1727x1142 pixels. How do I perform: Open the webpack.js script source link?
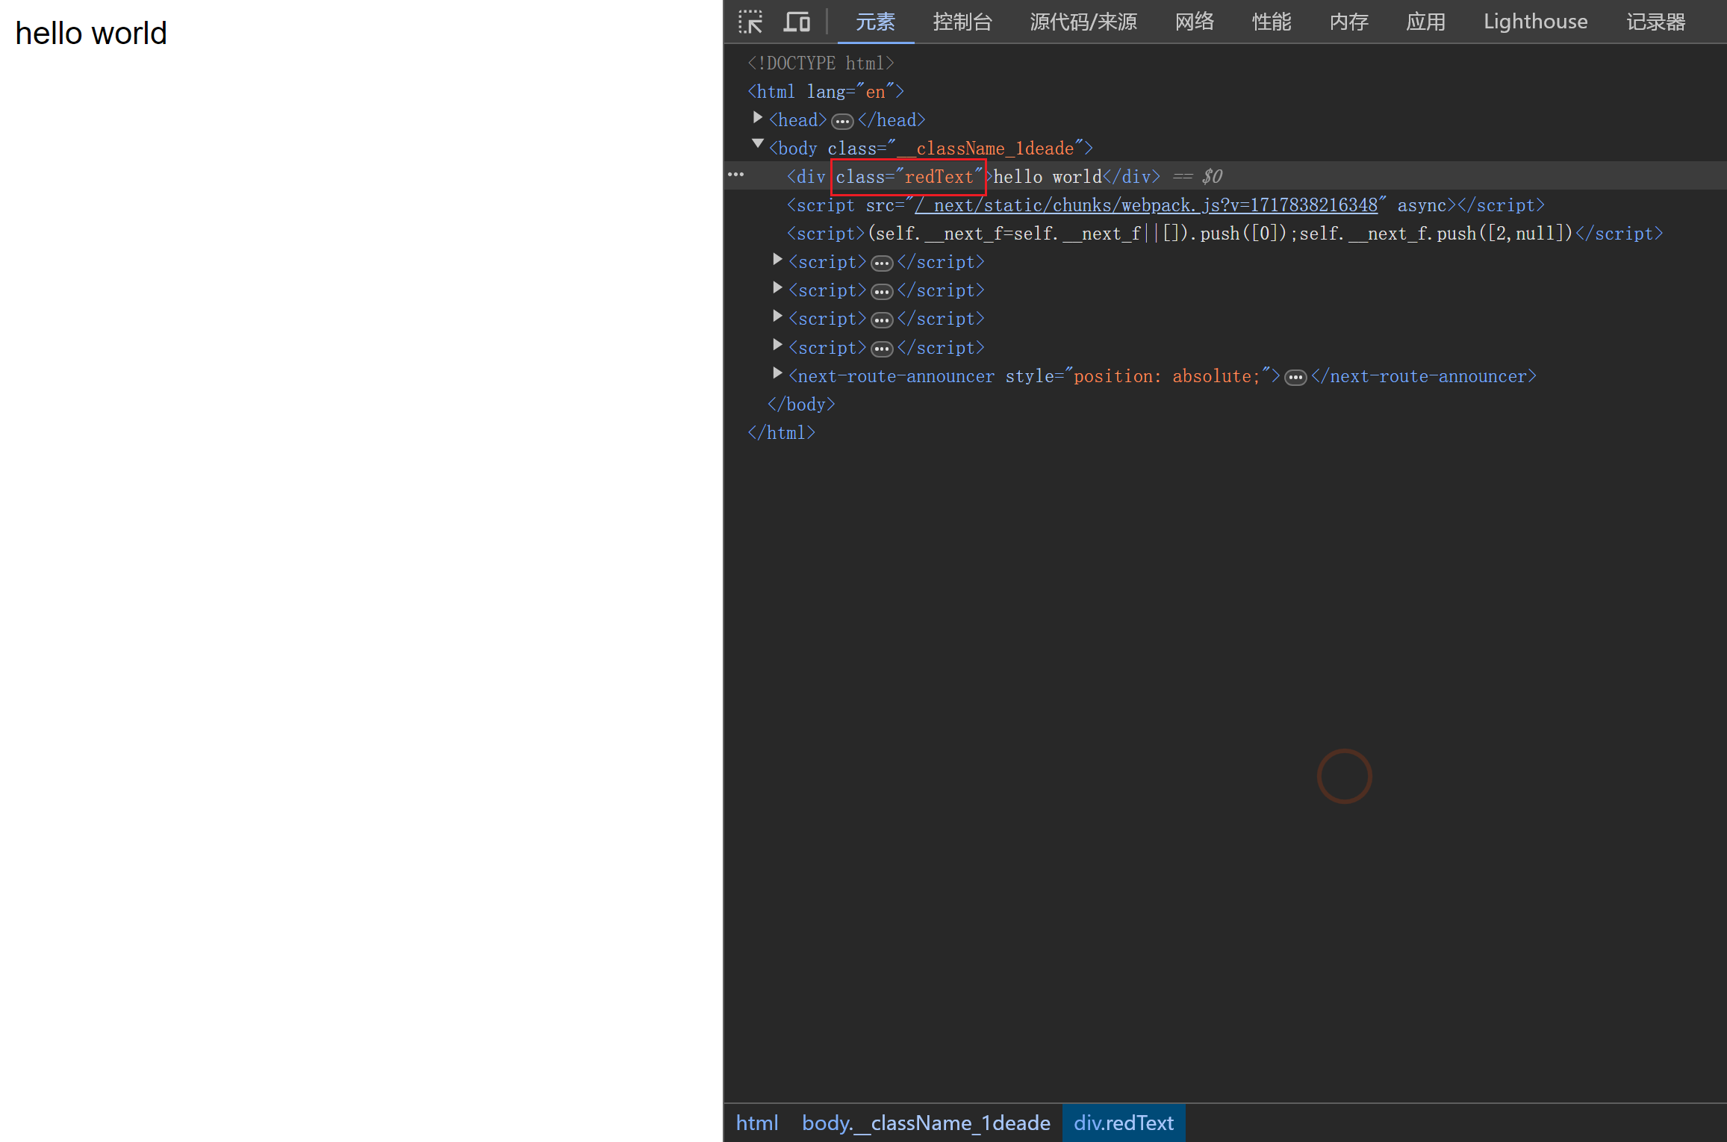1146,205
